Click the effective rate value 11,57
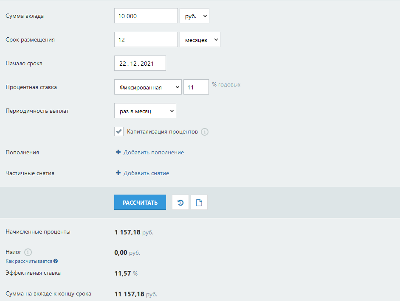 (x=123, y=273)
